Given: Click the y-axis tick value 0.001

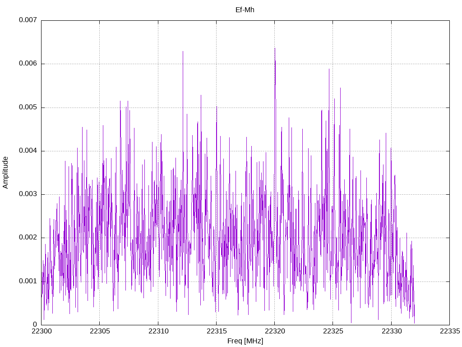Looking at the screenshot, I should pos(28,281).
